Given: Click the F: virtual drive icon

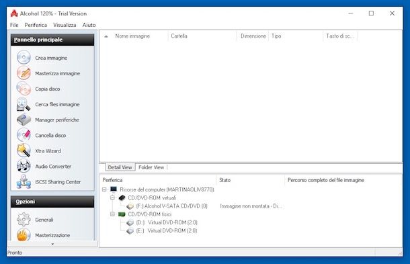Looking at the screenshot, I should (x=130, y=206).
